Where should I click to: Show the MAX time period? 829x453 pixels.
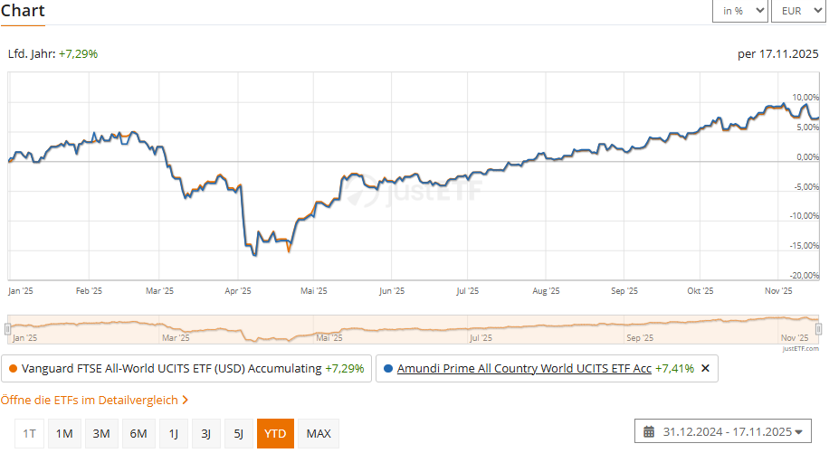click(319, 433)
